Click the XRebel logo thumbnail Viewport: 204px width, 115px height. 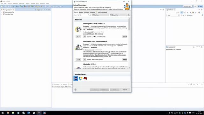(78, 48)
